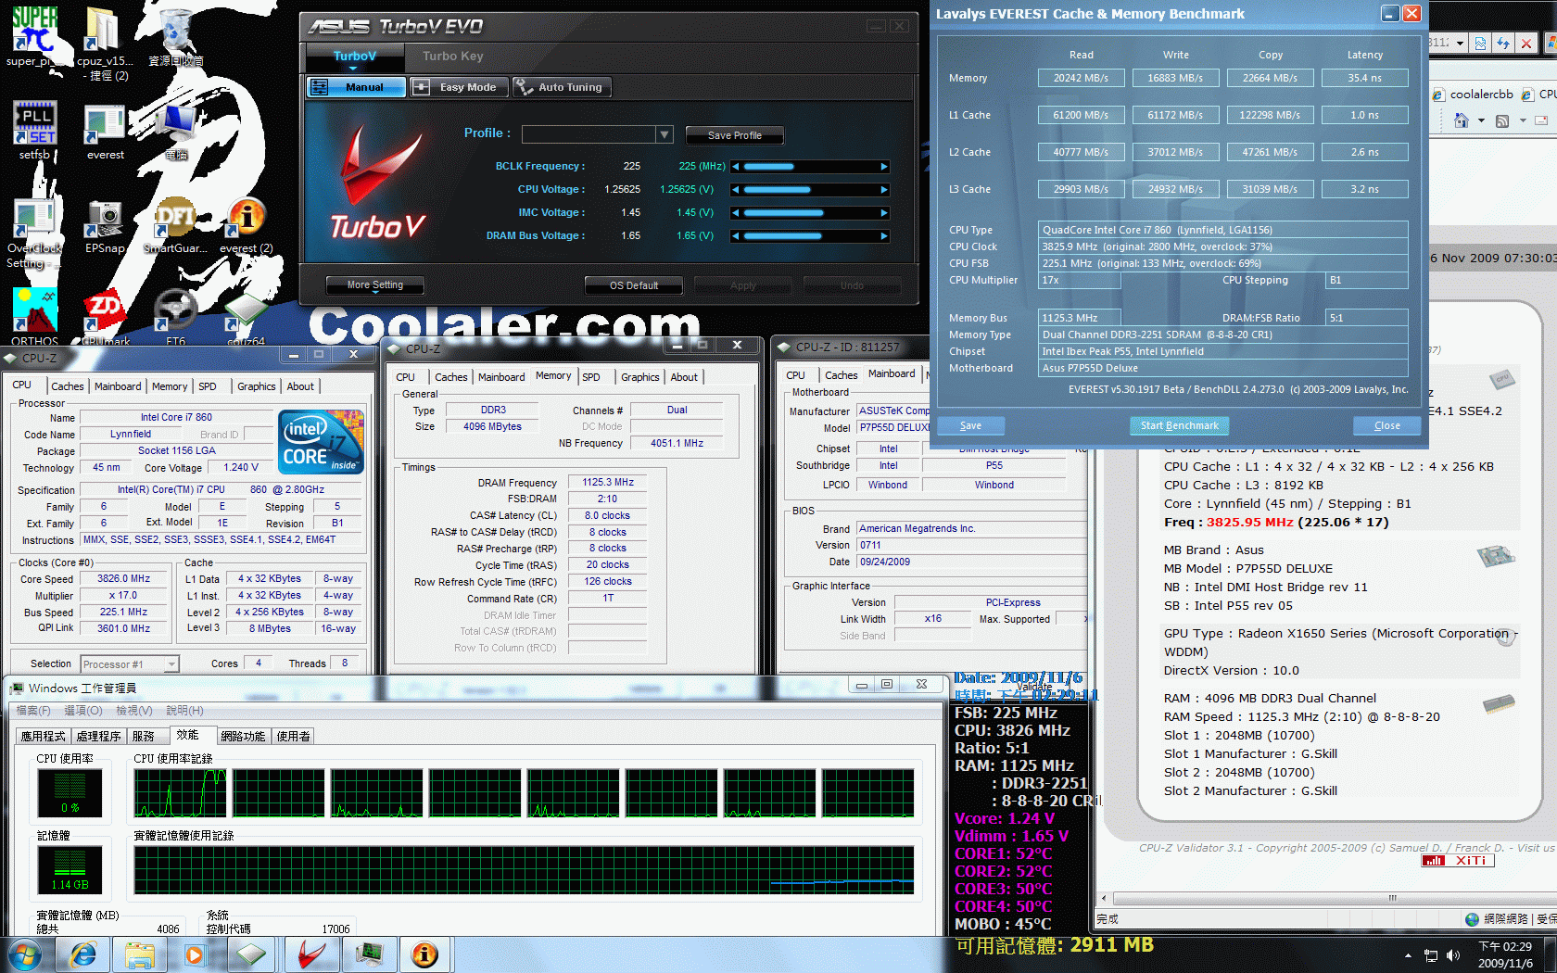
Task: Adjust the CPU Voltage slider
Action: (810, 190)
